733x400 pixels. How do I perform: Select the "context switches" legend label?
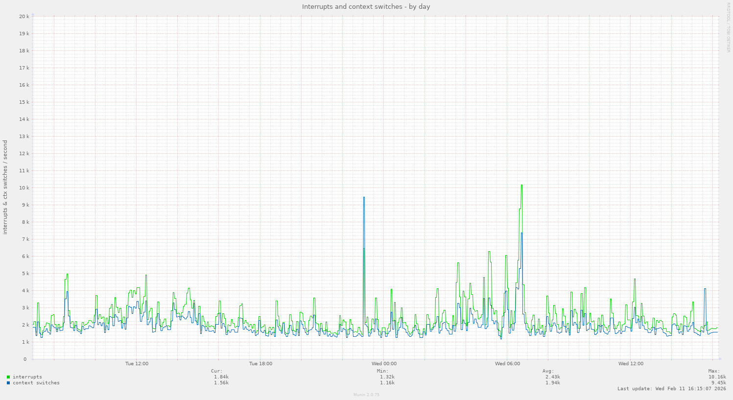36,383
